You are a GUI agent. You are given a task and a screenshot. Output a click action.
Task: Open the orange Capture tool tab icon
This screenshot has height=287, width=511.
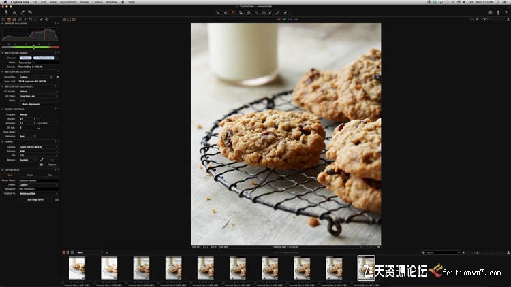click(9, 20)
